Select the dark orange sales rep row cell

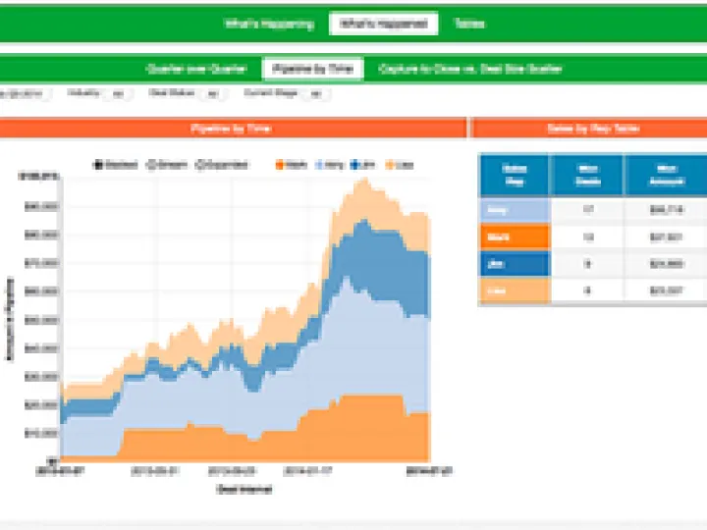(x=515, y=238)
